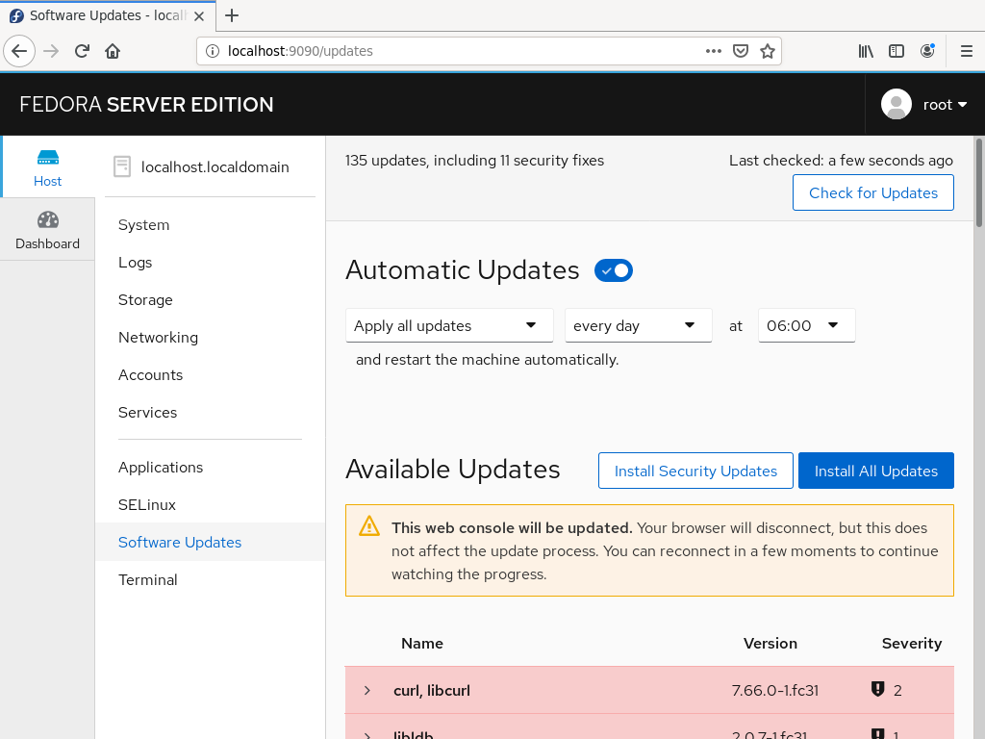Open the Apply all updates dropdown
The height and width of the screenshot is (739, 985).
click(449, 325)
